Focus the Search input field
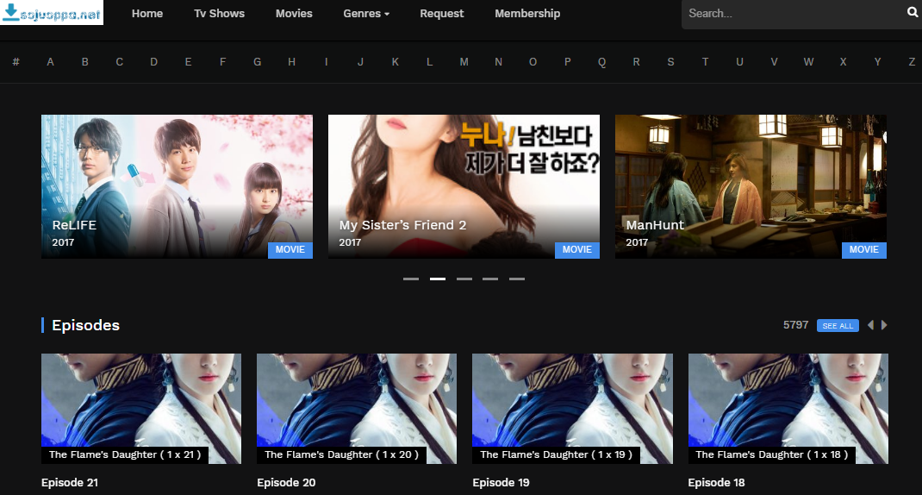Image resolution: width=922 pixels, height=495 pixels. click(x=794, y=14)
